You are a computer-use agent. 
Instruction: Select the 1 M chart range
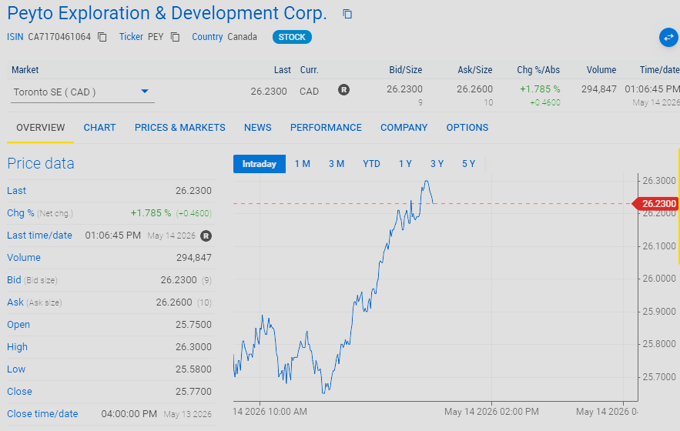tap(303, 164)
